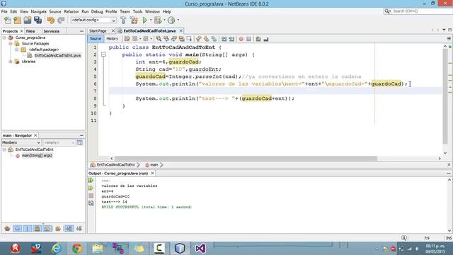
Task: Toggle Show Inherited Members in Navigator
Action: coord(7,229)
